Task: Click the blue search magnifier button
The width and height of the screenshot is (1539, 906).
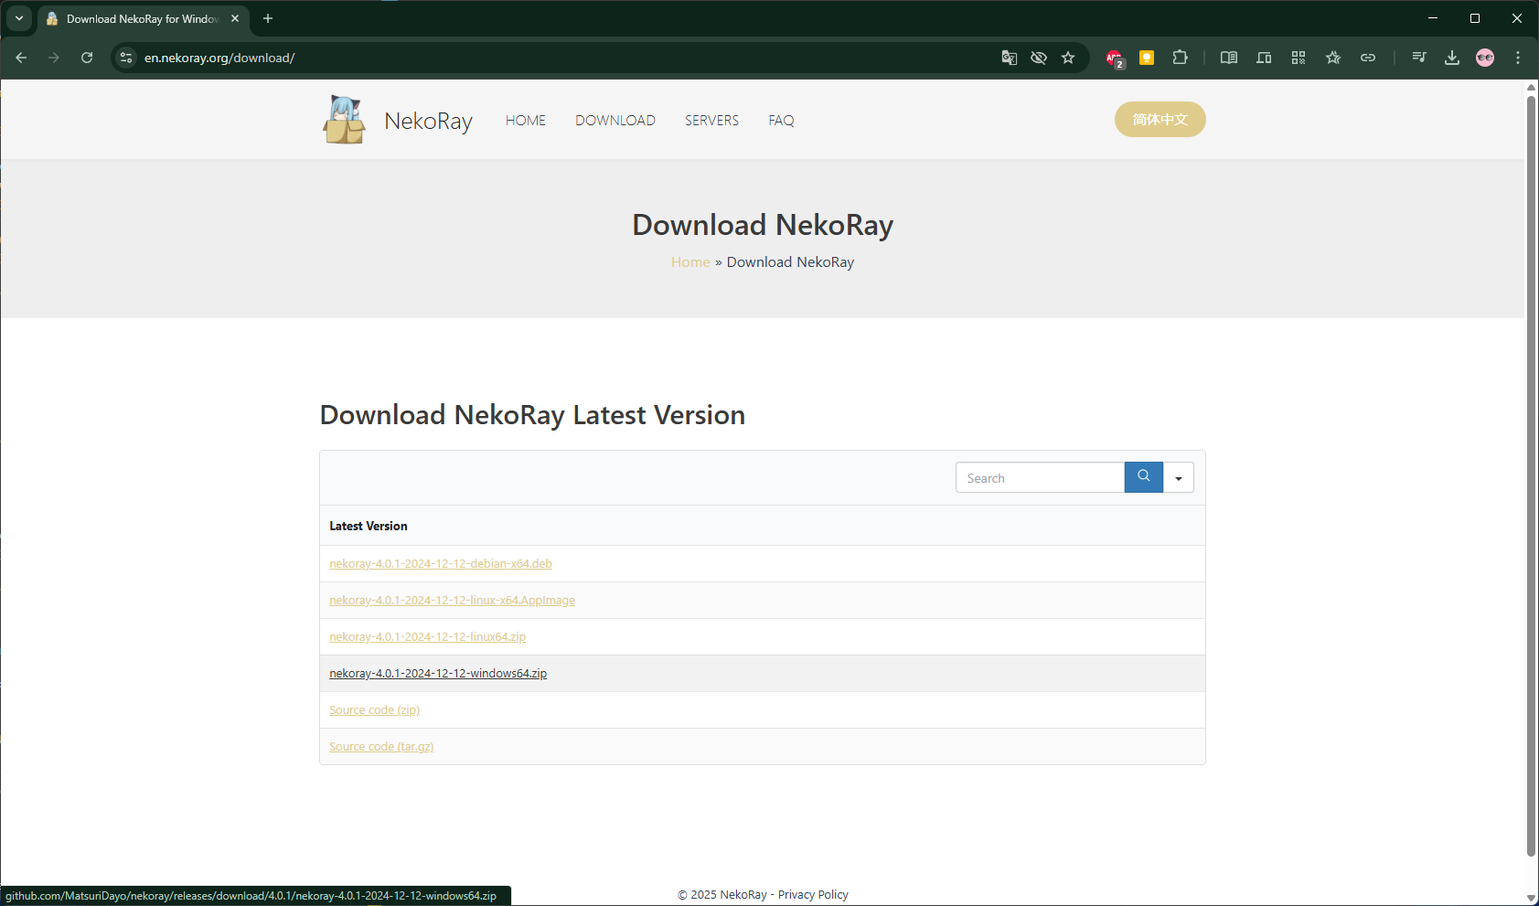Action: coord(1144,477)
